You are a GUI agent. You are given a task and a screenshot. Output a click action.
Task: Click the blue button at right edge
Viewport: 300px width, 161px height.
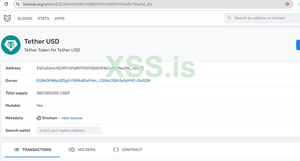298,45
